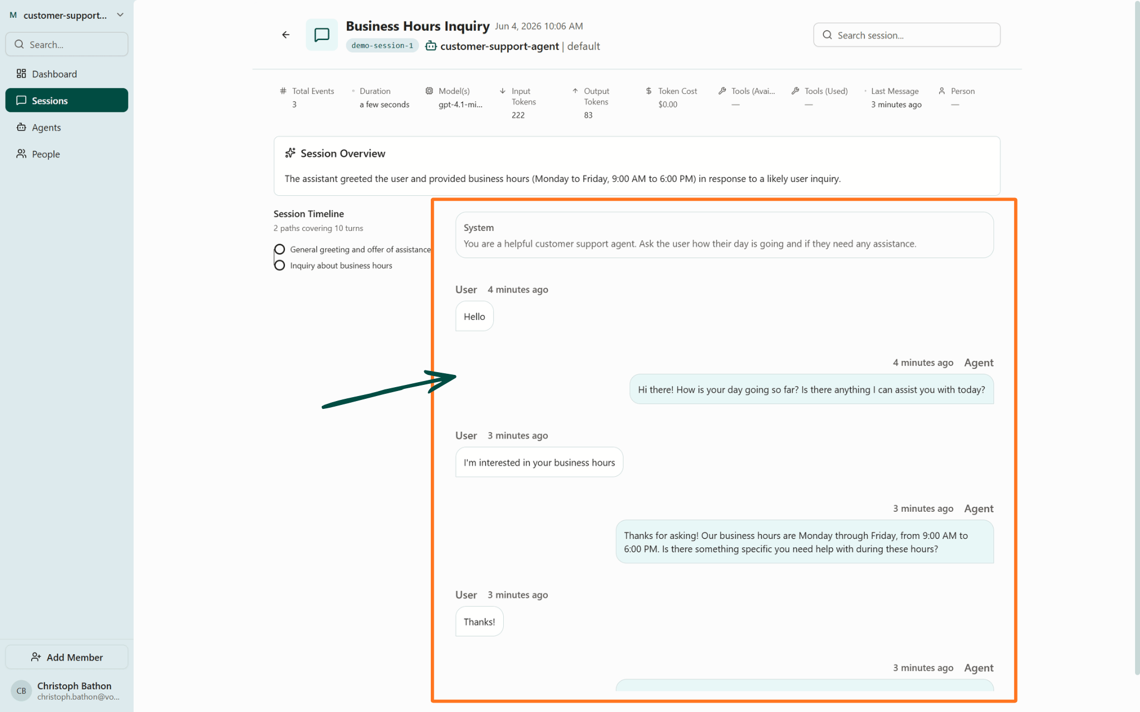The width and height of the screenshot is (1140, 712).
Task: Select timeline node General greeting and offer
Action: point(279,249)
